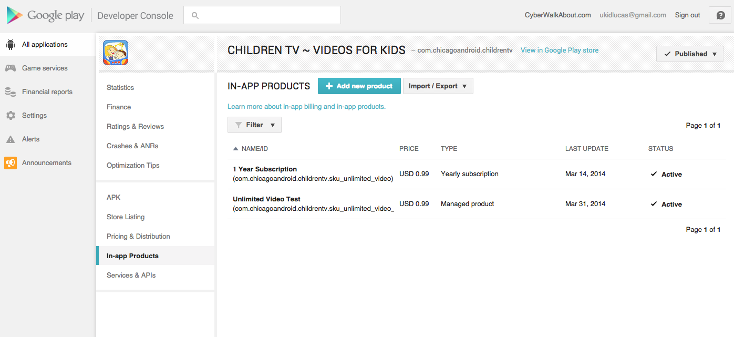Click the gamepad icon for Game services
This screenshot has height=337, width=734.
[11, 68]
